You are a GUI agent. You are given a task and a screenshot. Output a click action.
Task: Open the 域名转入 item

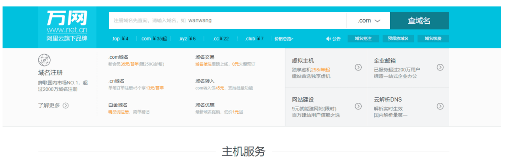pos(205,81)
